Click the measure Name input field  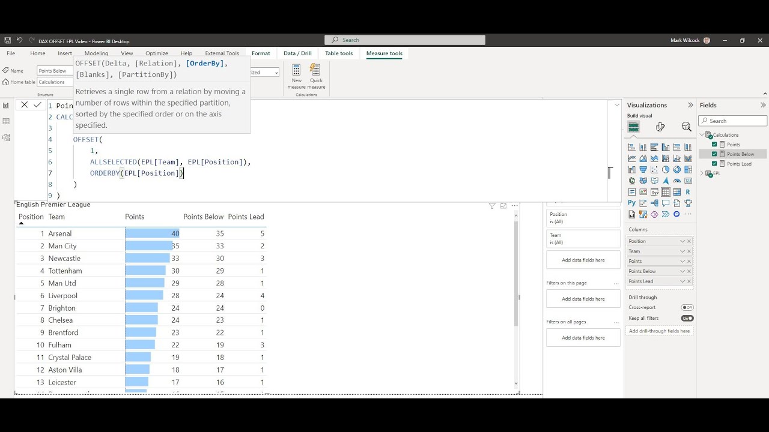[x=55, y=71]
